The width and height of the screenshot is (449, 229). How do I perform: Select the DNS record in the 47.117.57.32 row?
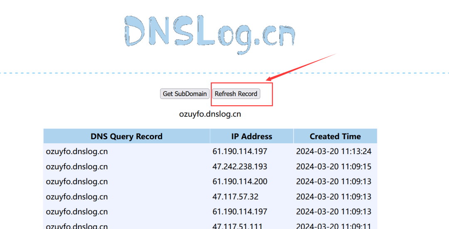(x=77, y=197)
